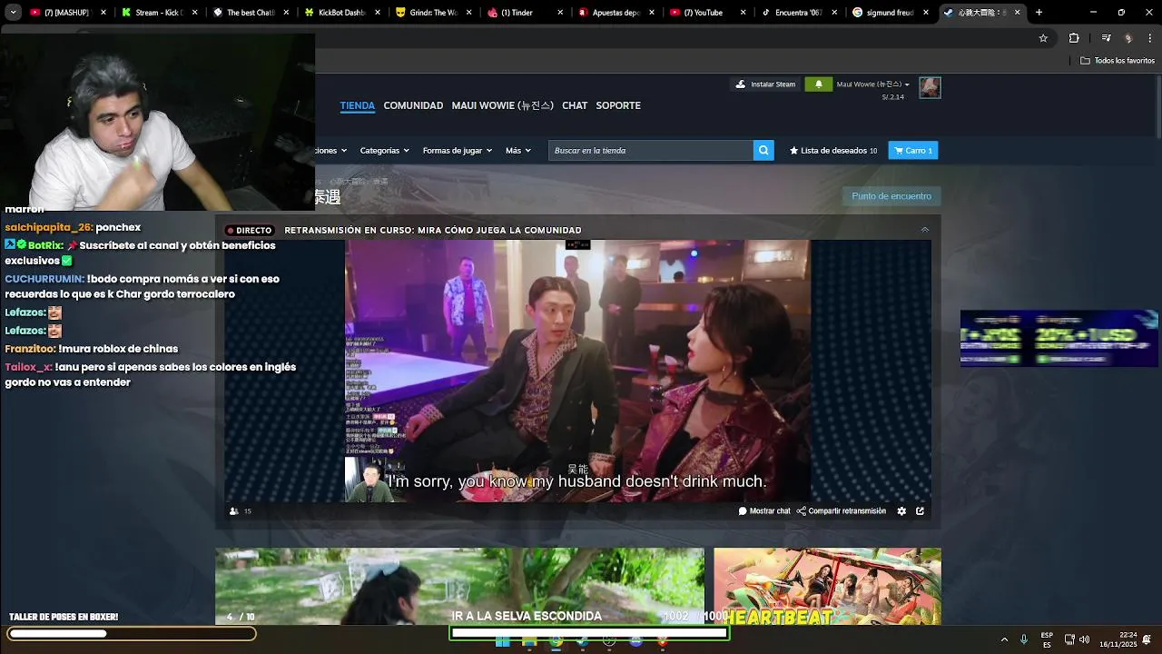This screenshot has width=1162, height=654.
Task: Open the taskbar notification bell
Action: (x=1147, y=639)
